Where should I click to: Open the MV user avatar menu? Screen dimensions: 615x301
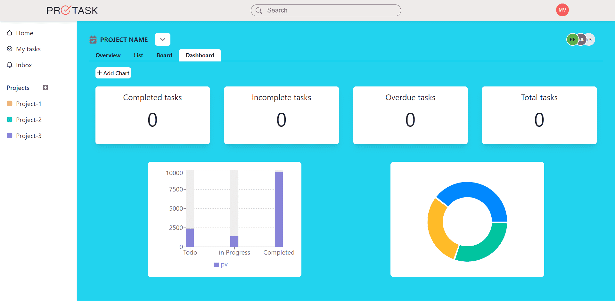point(562,10)
